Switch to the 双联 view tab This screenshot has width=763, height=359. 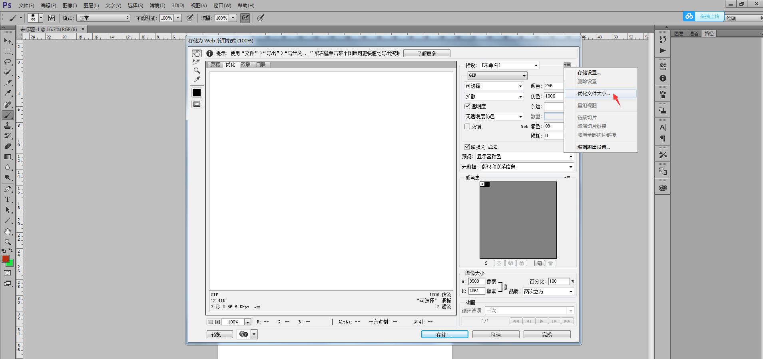245,65
